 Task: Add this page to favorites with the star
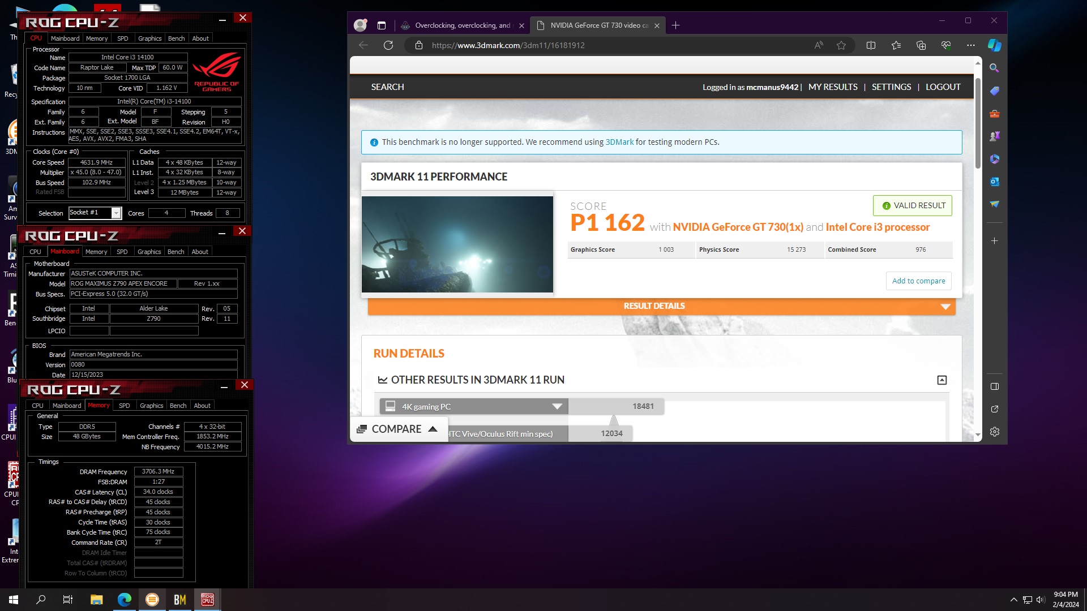(841, 45)
